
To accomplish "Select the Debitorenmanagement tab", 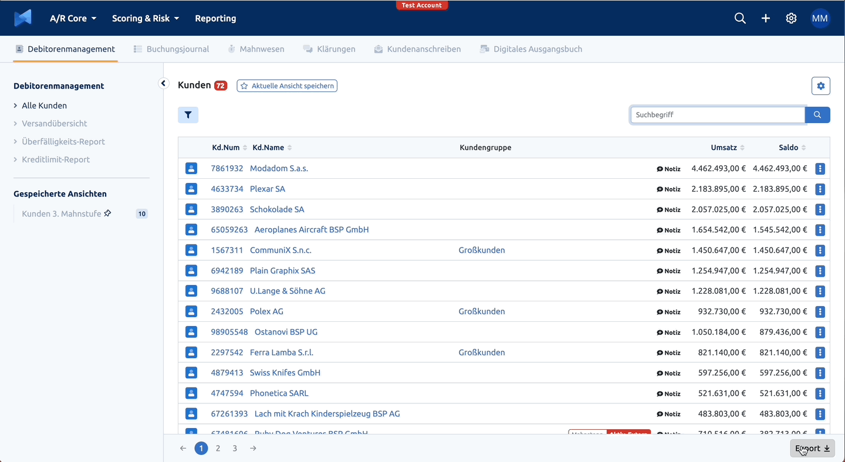I will [x=65, y=49].
